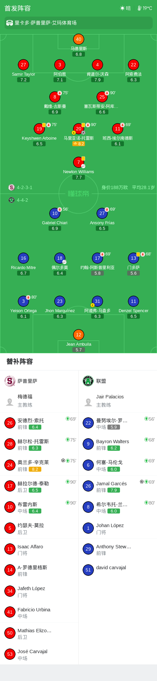157x681 pixels.
Task: Tap blue player 10 Gabriel Chiari
Action: (x=55, y=213)
